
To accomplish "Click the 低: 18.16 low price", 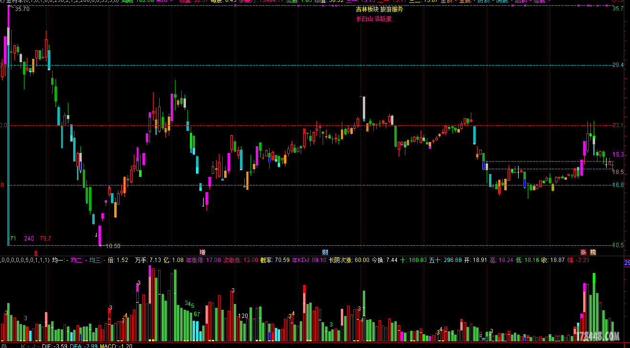I will tap(527, 260).
